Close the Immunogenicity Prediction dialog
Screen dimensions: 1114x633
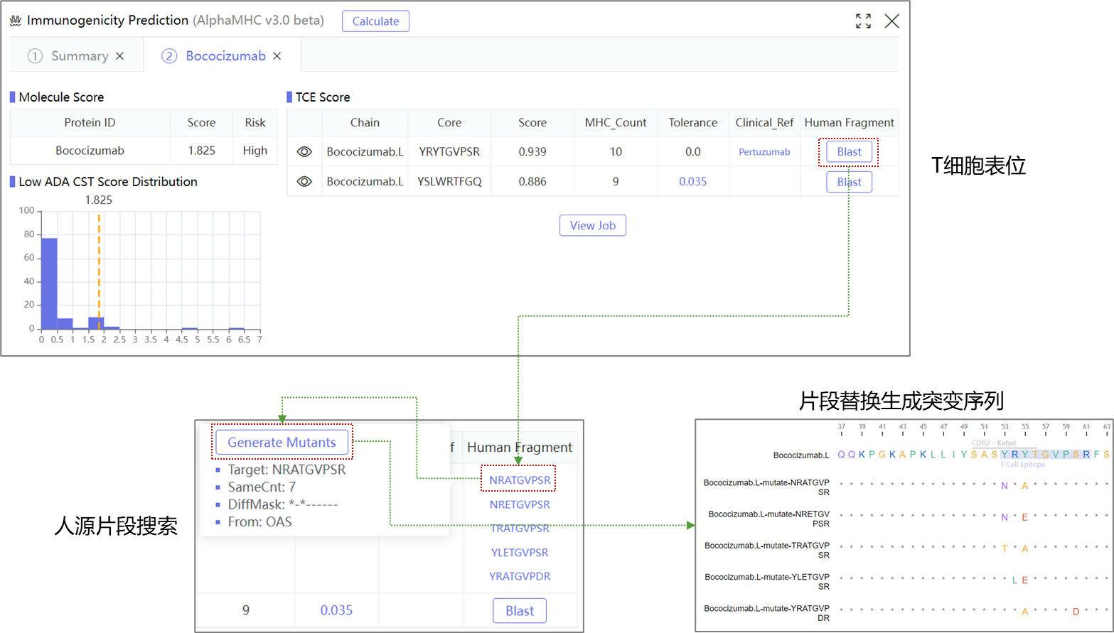coord(891,21)
